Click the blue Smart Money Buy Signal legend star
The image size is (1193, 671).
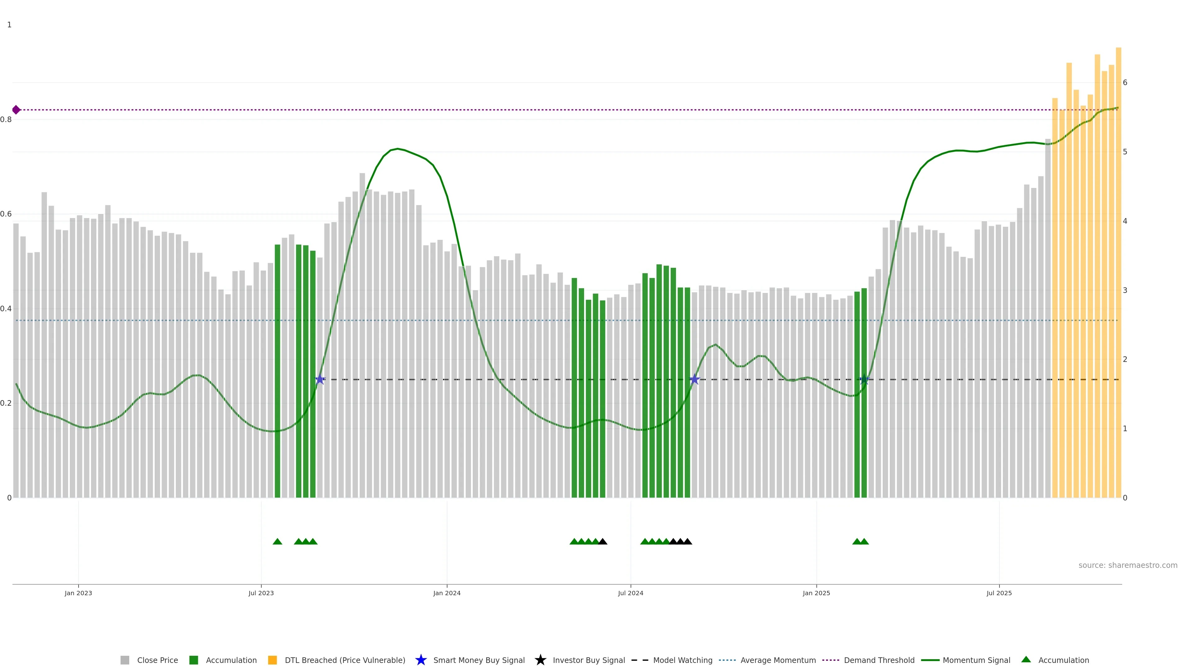pos(421,660)
